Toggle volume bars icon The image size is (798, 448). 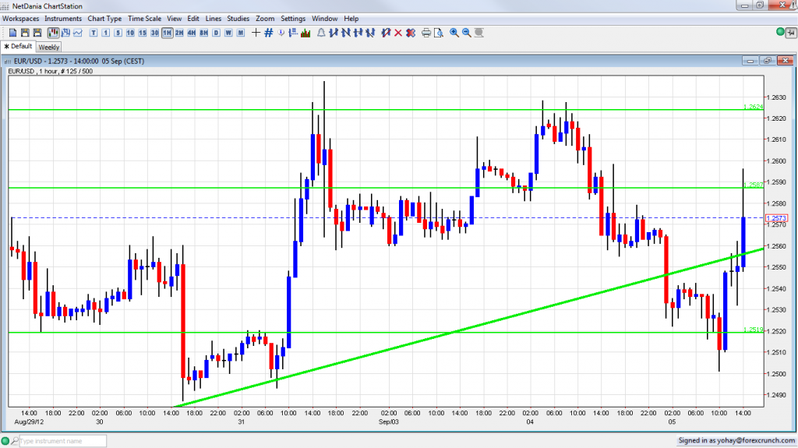pos(305,33)
